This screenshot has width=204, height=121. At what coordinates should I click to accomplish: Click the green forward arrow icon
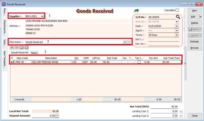pos(137,11)
